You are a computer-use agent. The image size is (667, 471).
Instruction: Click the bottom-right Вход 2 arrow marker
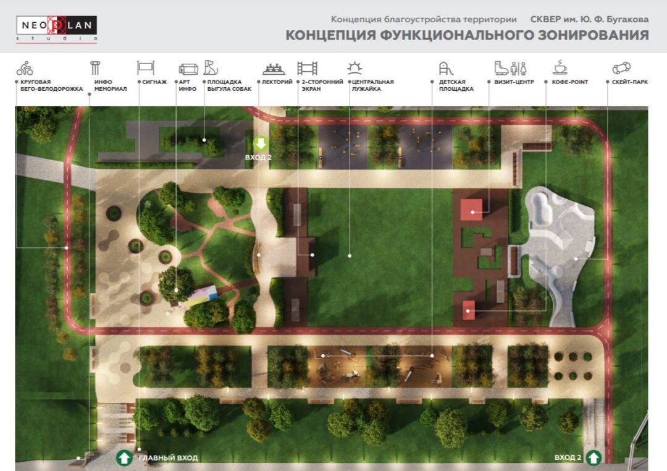594,457
